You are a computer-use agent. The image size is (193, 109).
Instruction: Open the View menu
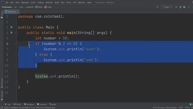pyautogui.click(x=17, y=2)
